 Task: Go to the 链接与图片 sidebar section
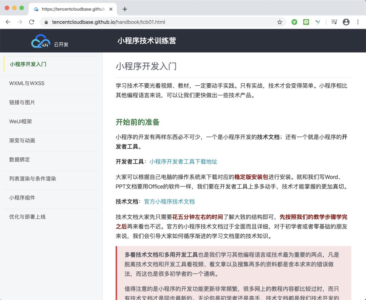point(22,102)
